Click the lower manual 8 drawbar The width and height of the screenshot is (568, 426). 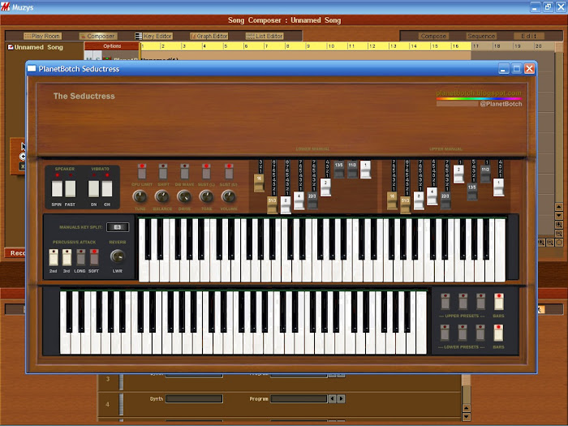tap(286, 204)
